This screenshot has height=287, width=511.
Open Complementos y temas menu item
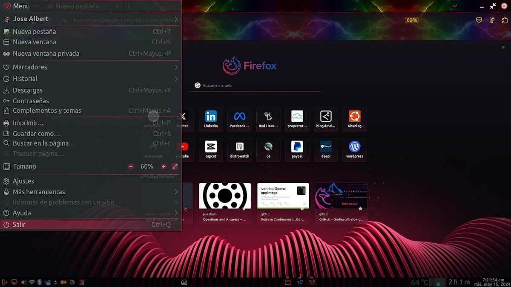[x=91, y=111]
